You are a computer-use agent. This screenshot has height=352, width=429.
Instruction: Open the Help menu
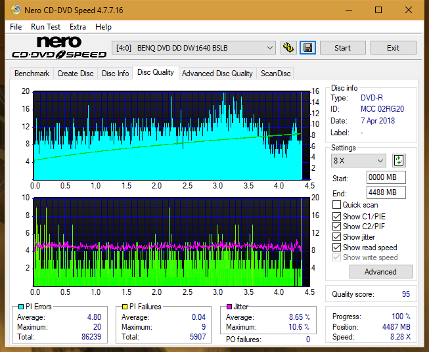pyautogui.click(x=103, y=27)
